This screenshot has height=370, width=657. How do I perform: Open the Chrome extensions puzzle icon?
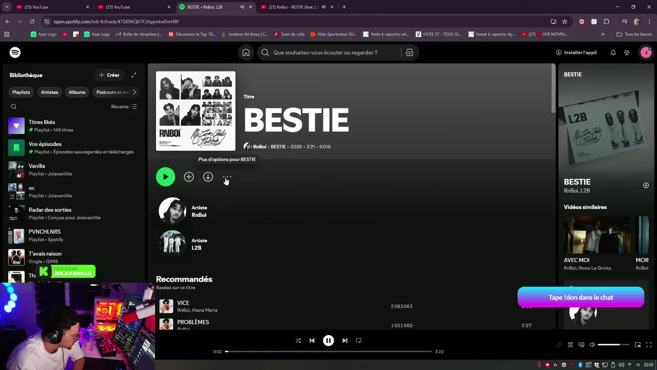point(607,22)
